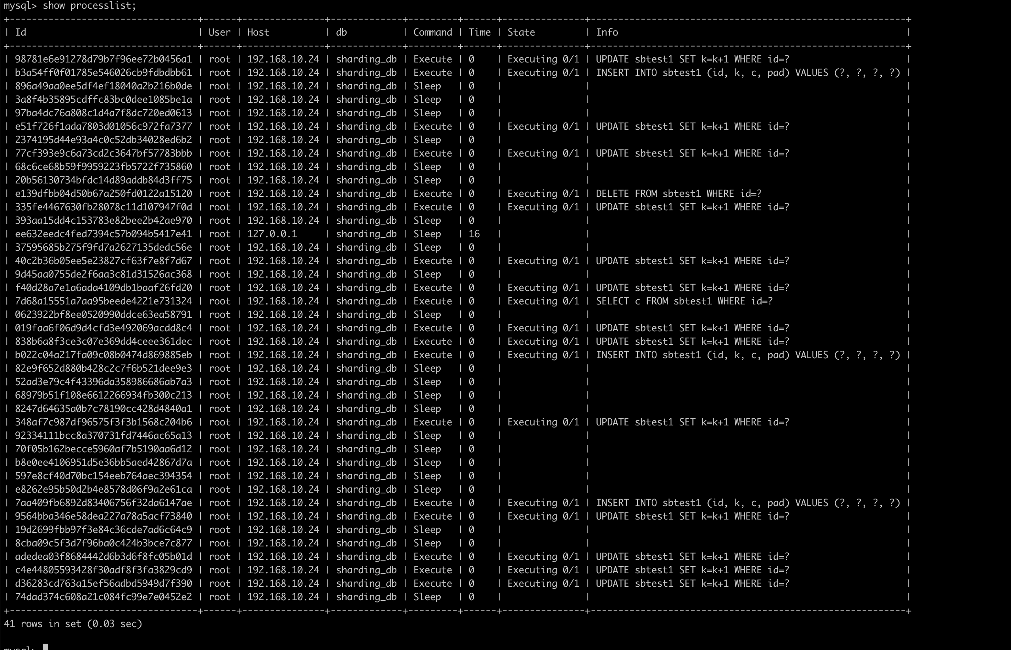Click the Info column header

(606, 32)
